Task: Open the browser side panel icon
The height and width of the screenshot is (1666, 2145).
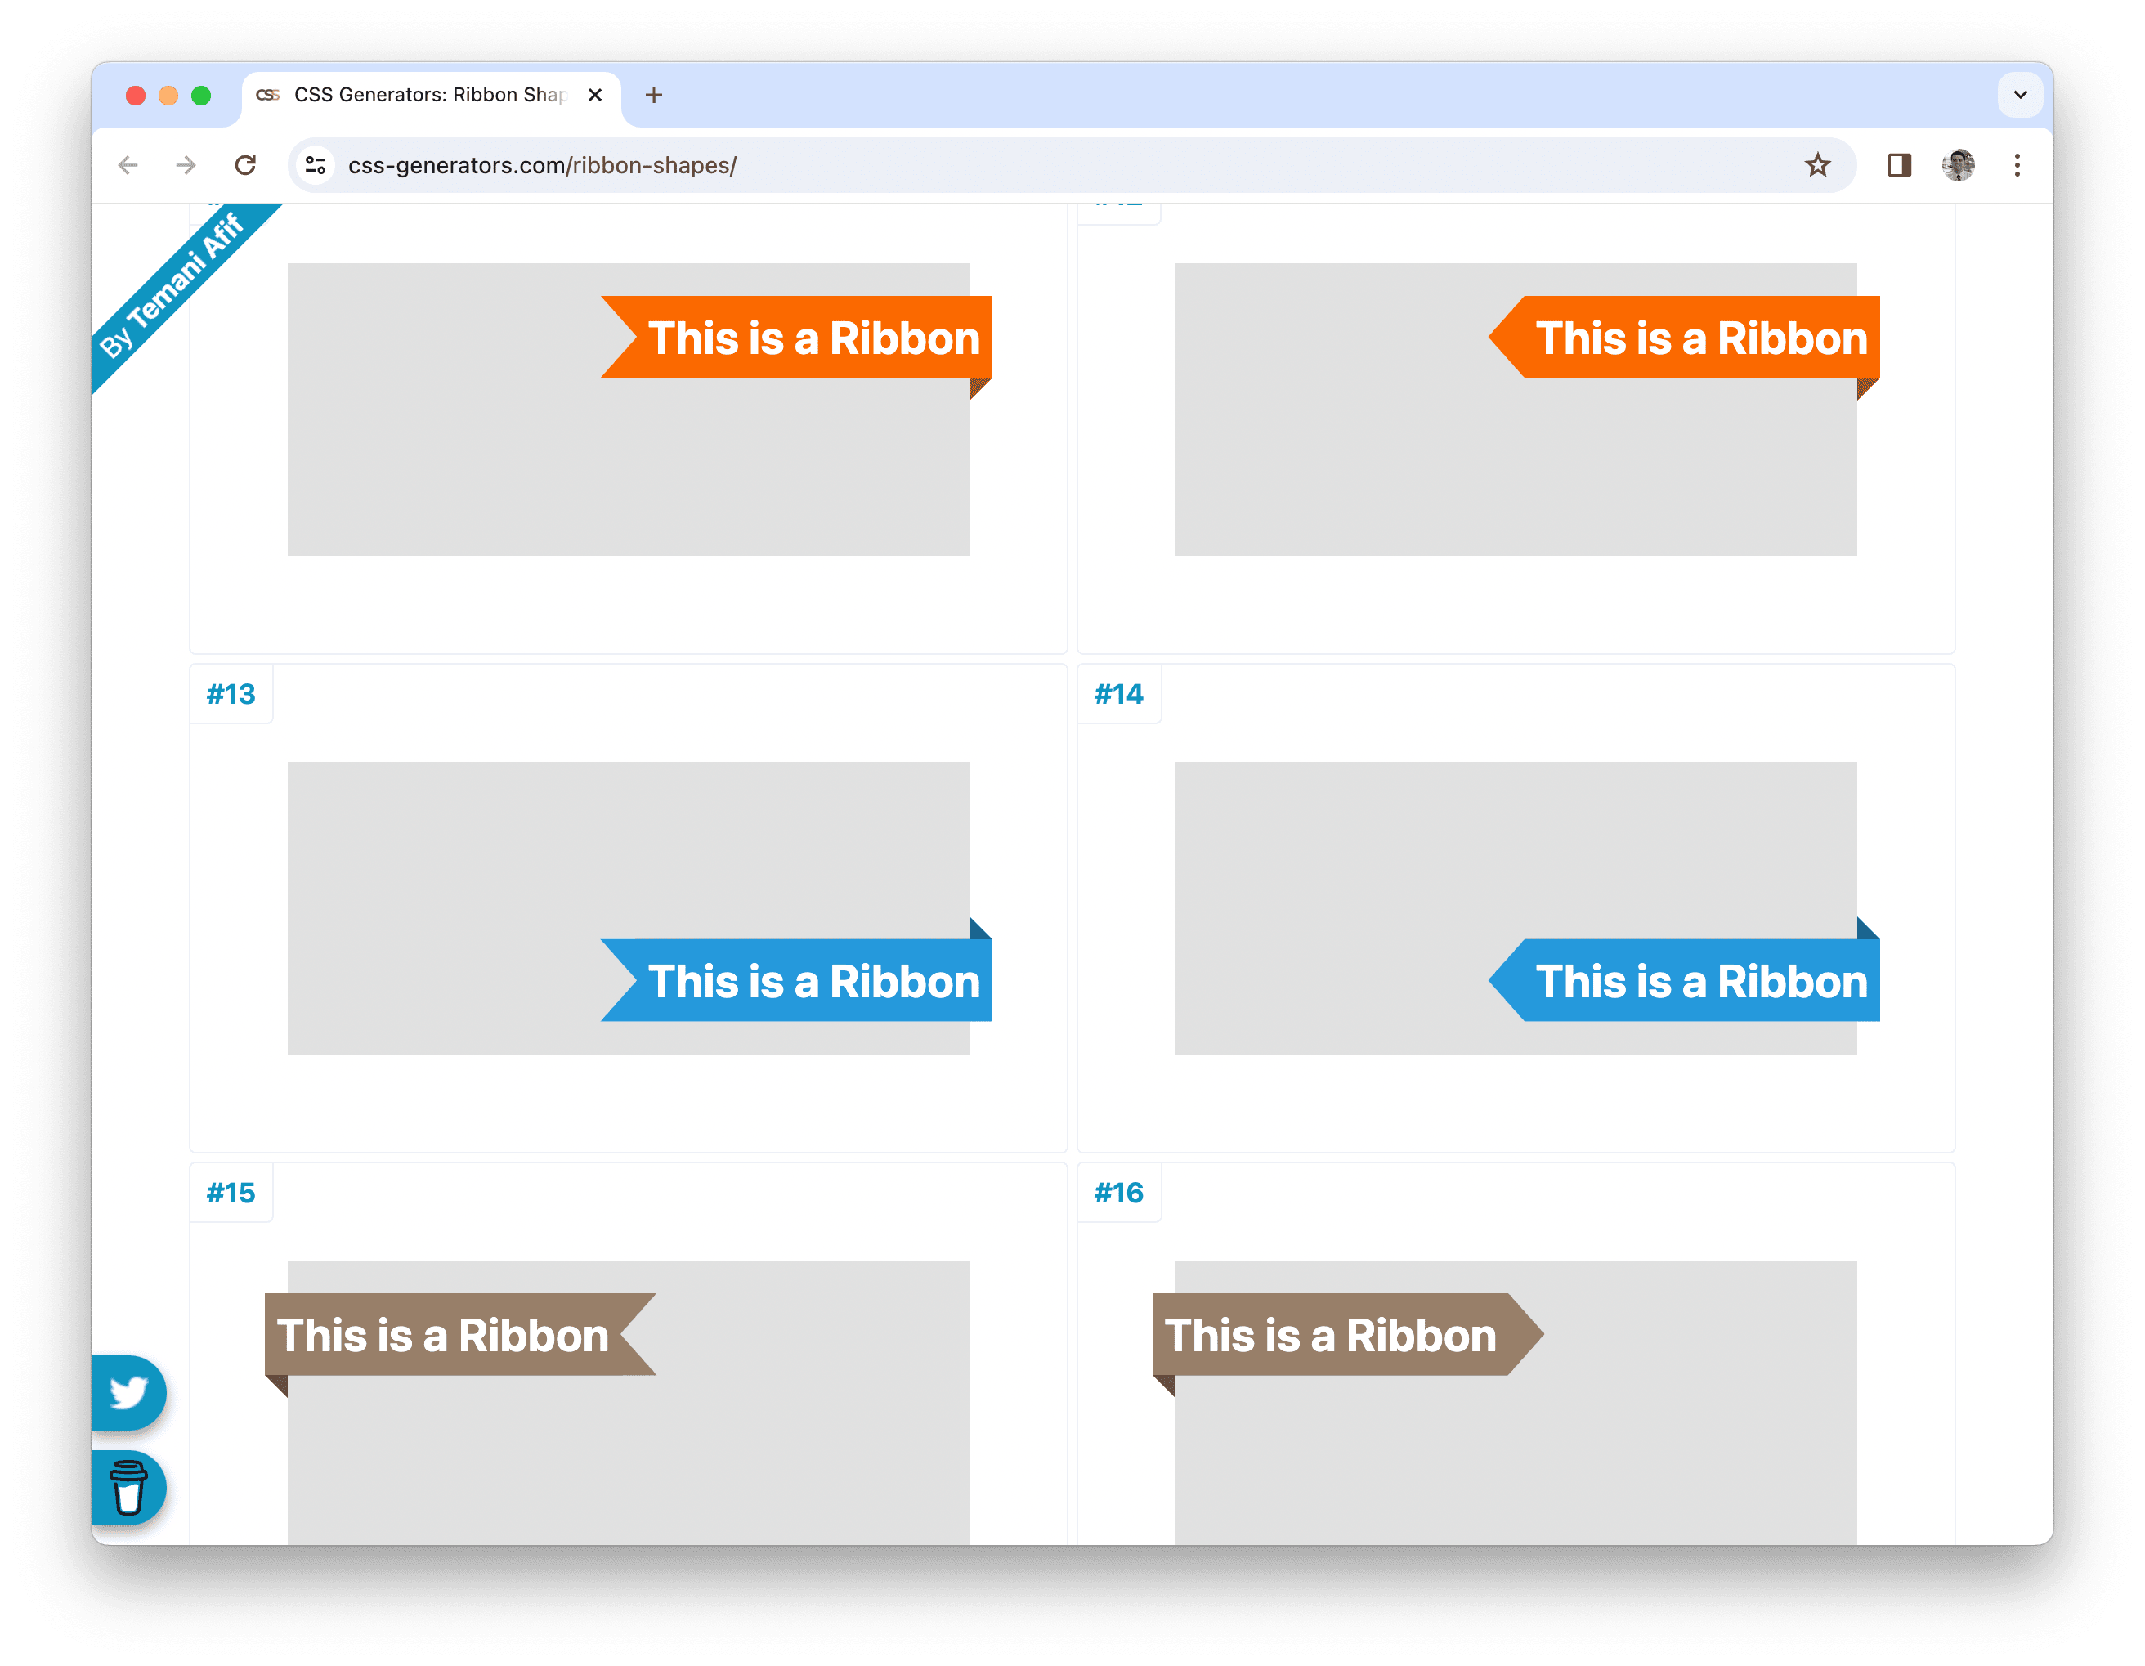Action: pyautogui.click(x=1898, y=165)
